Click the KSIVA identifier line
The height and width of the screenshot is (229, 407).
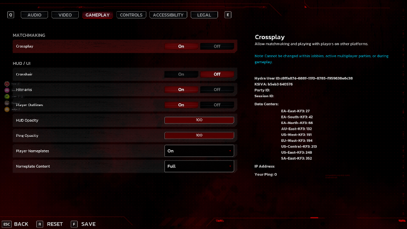pos(273,84)
